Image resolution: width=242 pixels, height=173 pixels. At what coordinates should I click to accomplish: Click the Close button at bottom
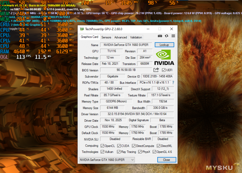[166, 160]
